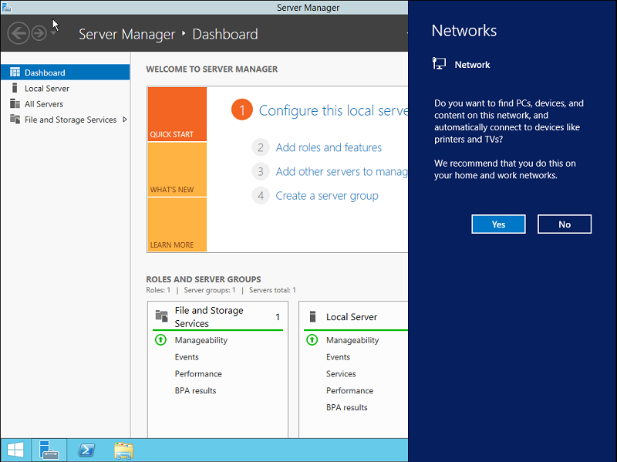
Task: Launch Windows PowerShell from the taskbar
Action: pyautogui.click(x=86, y=450)
